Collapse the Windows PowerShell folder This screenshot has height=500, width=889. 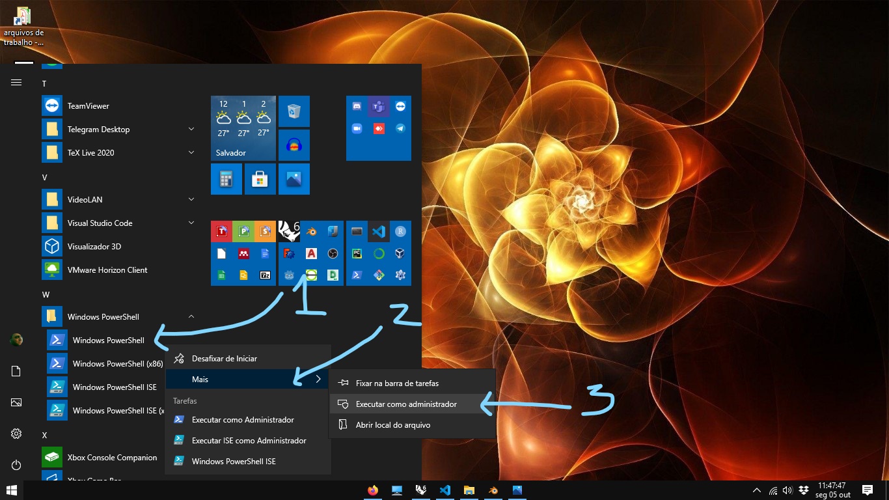point(191,317)
